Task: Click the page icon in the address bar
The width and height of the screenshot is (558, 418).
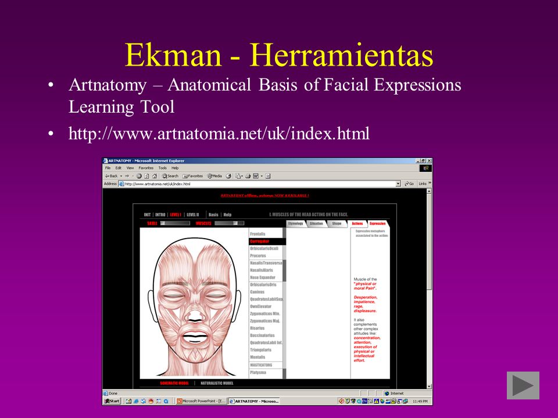Action: click(x=121, y=184)
